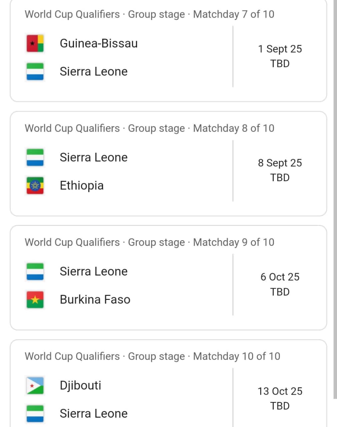Image resolution: width=337 pixels, height=427 pixels.
Task: Open Matchday 7 of 10 header
Action: (149, 14)
